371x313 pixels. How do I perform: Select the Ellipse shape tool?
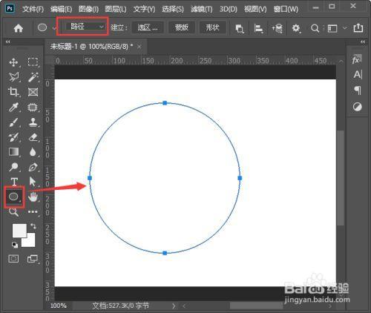13,197
